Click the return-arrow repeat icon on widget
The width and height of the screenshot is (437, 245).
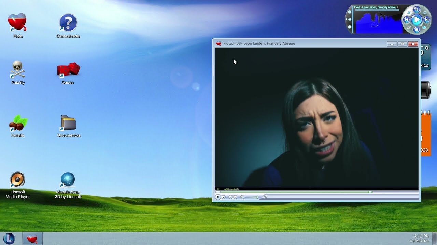(409, 28)
